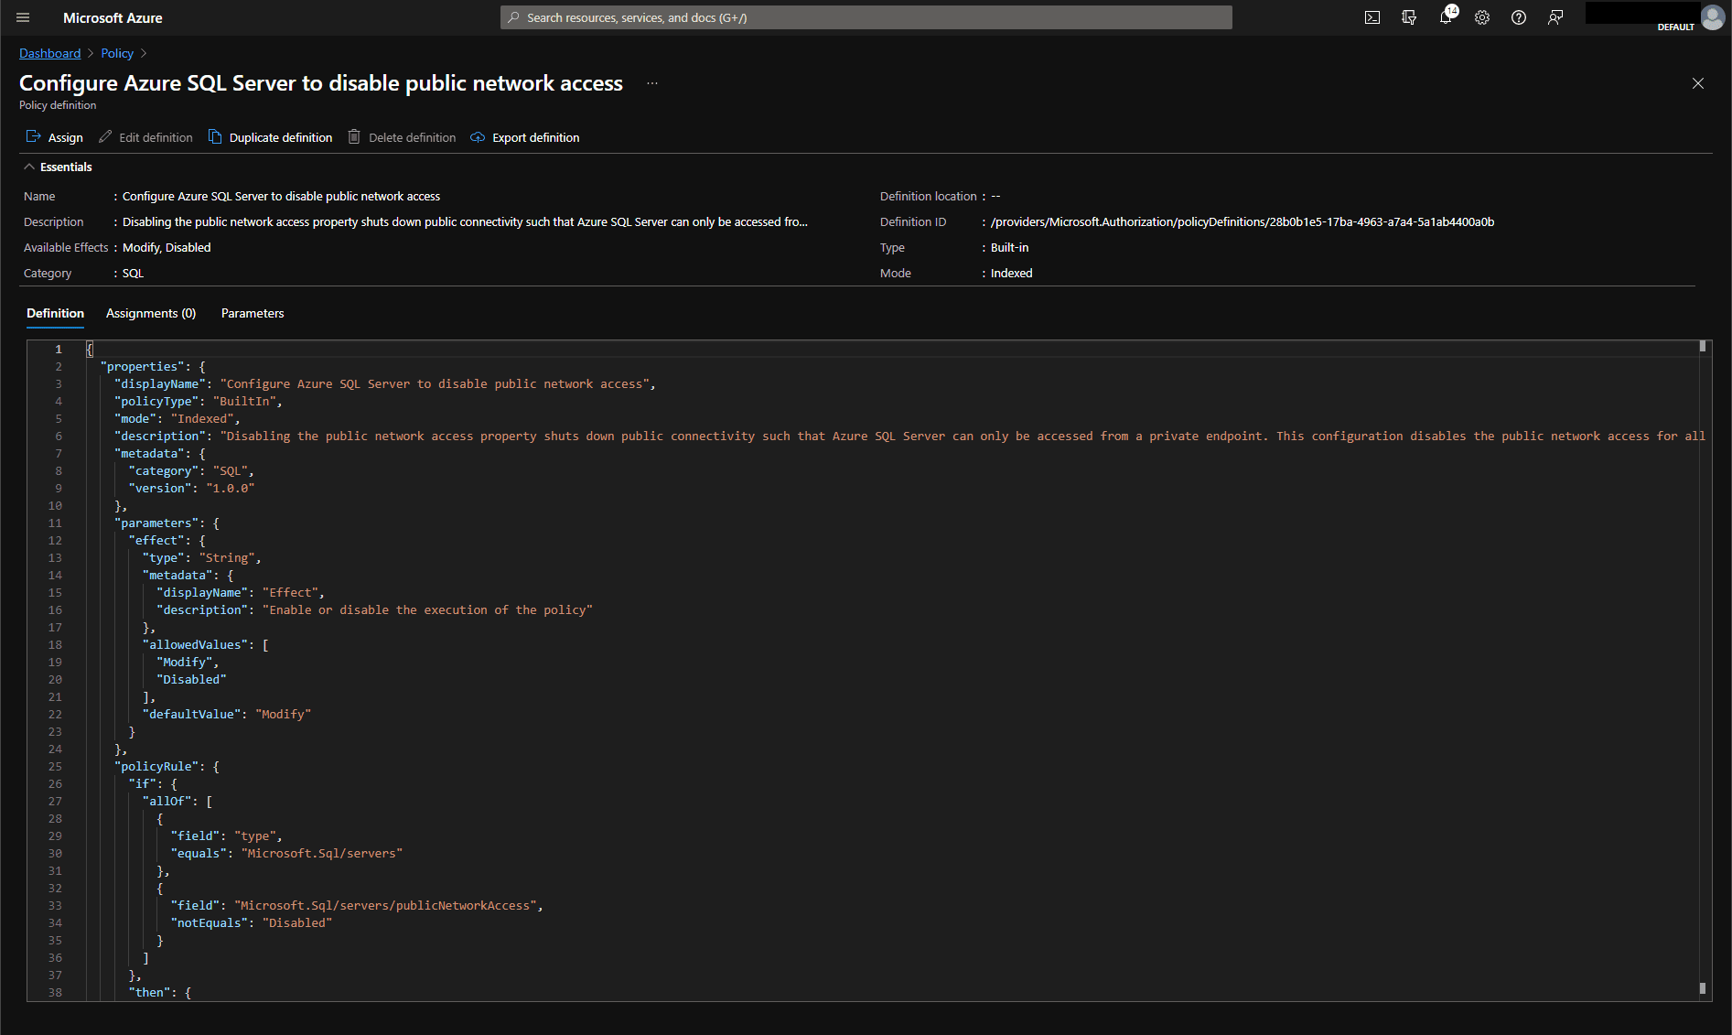Open the notifications bell
The image size is (1732, 1035).
(x=1446, y=17)
